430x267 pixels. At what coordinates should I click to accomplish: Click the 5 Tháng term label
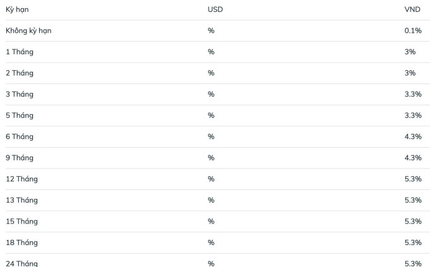point(20,116)
